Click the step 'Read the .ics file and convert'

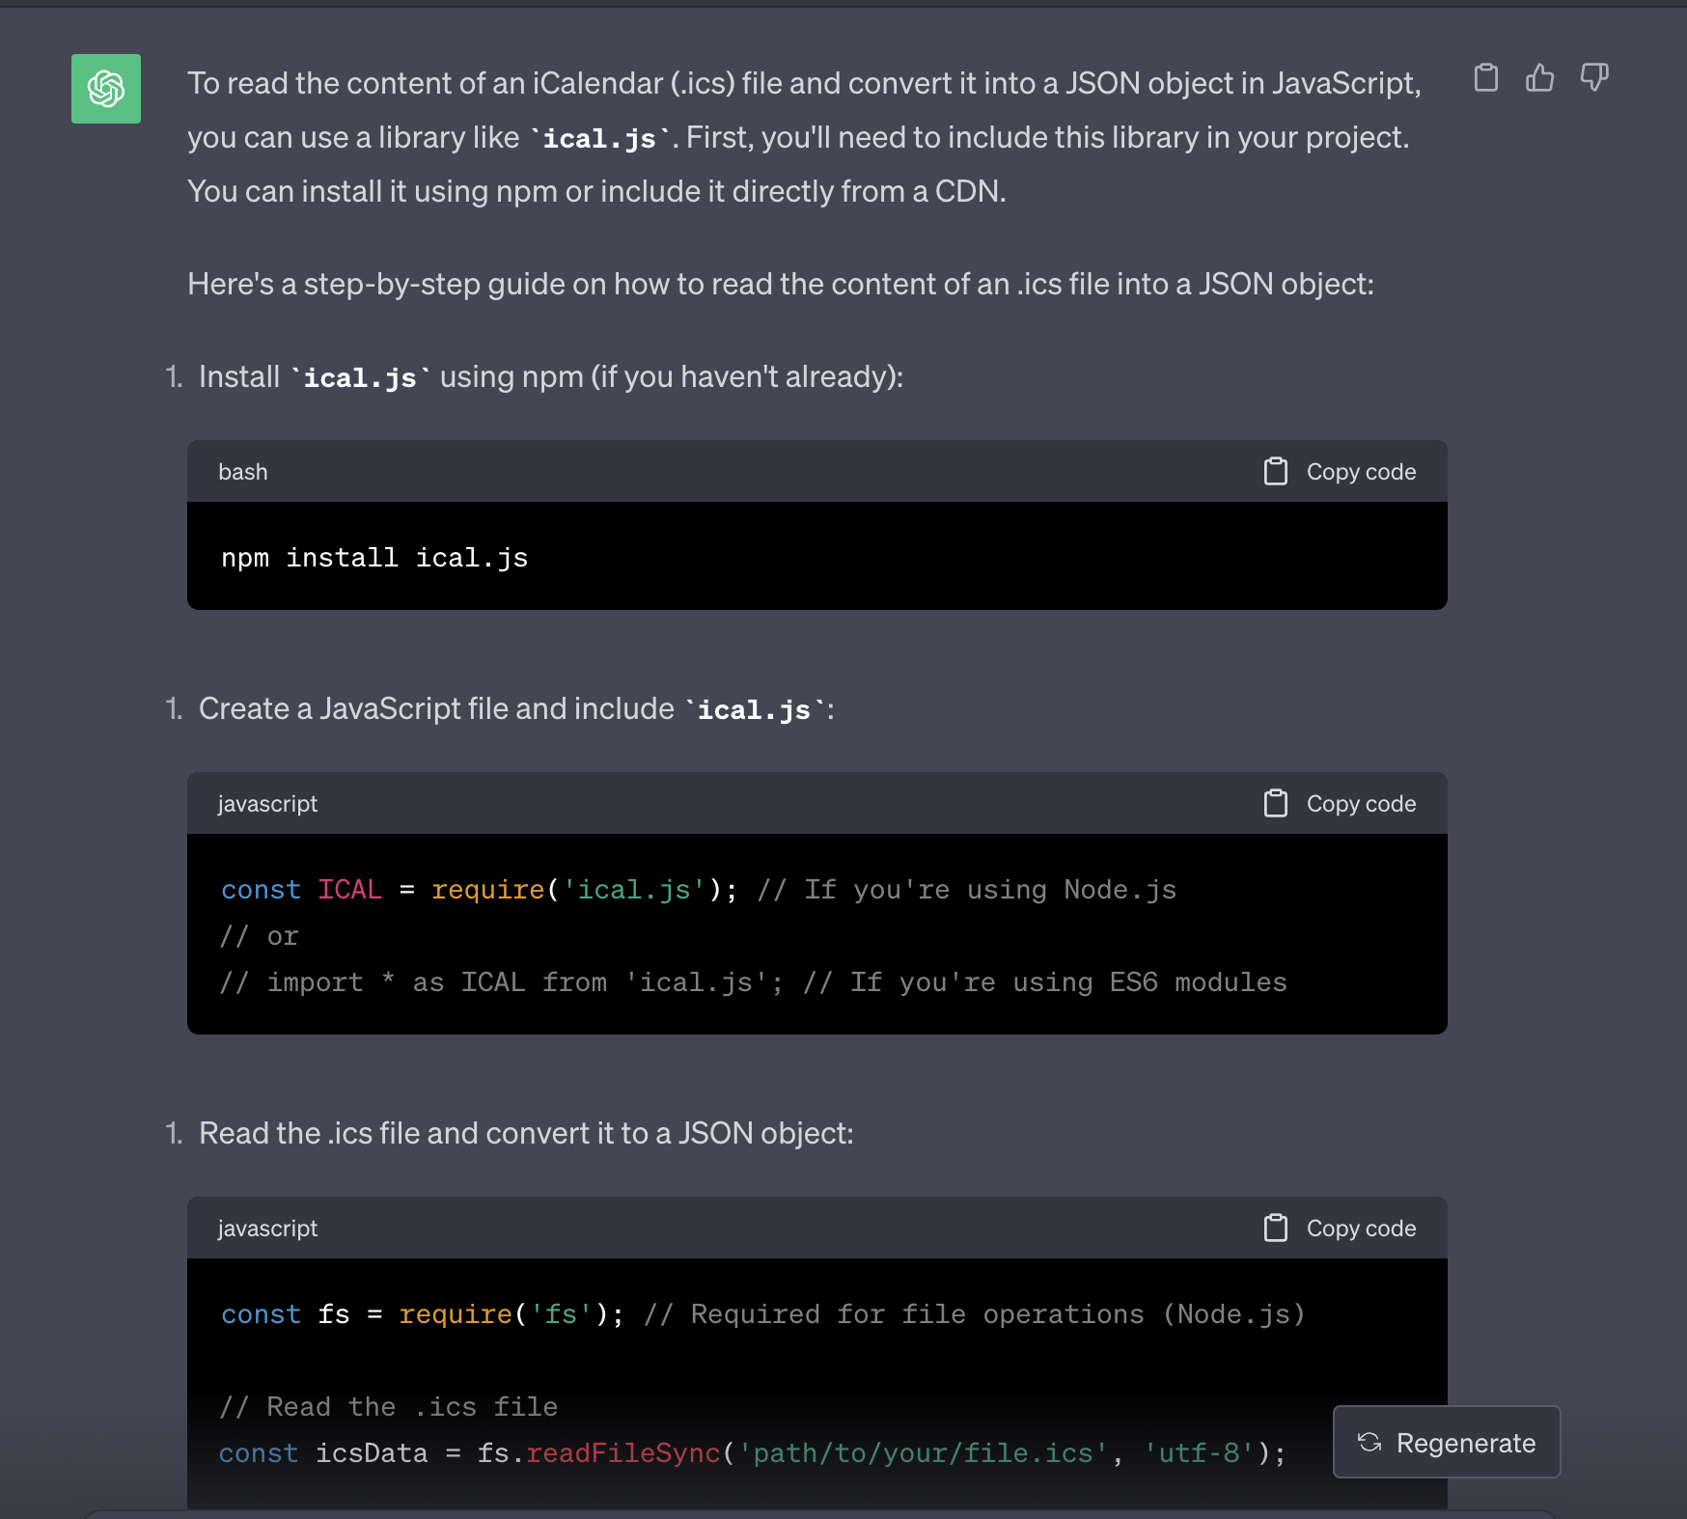(x=526, y=1133)
